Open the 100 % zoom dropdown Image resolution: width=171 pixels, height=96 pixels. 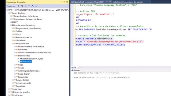79,67
